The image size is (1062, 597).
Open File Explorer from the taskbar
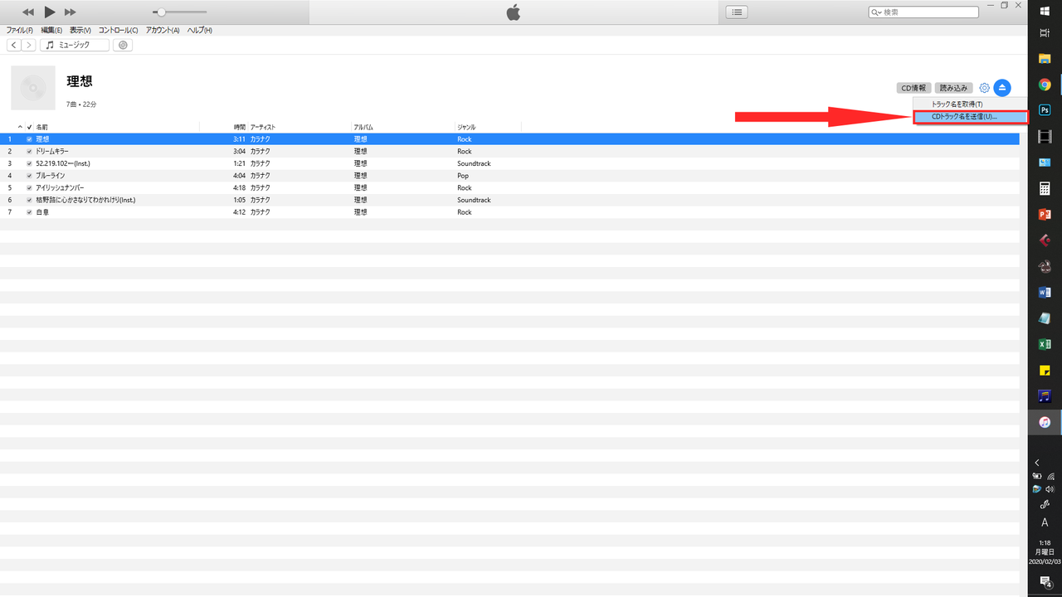pos(1045,59)
